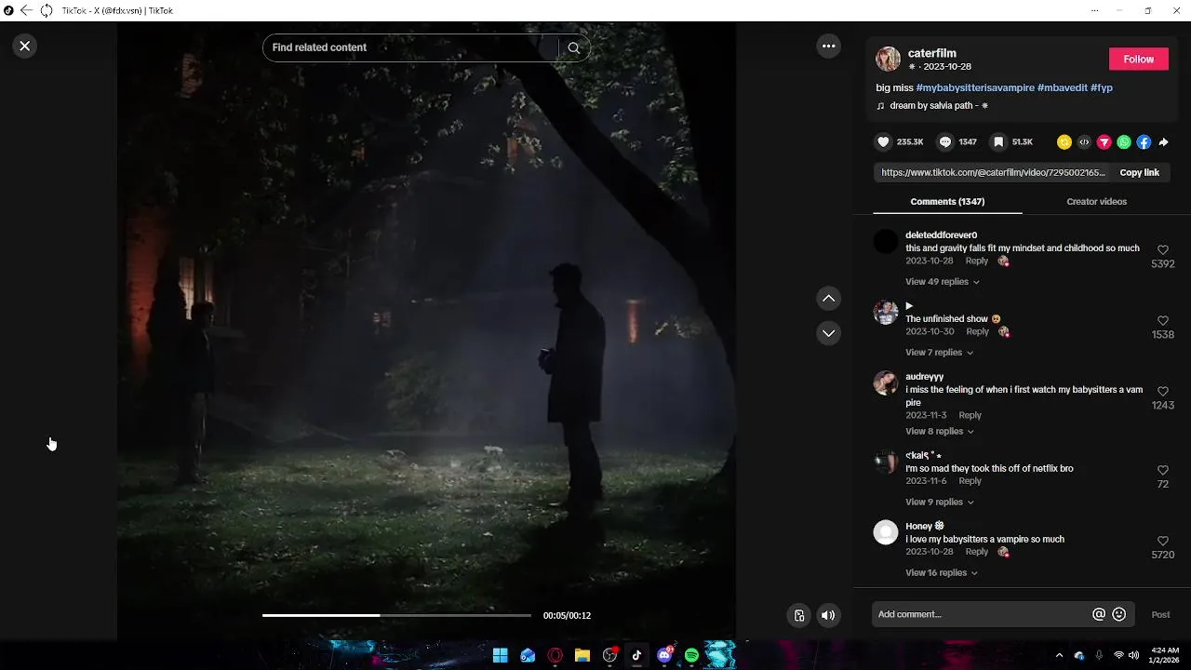Viewport: 1191px width, 670px height.
Task: Switch to the Comments (1347) tab
Action: [947, 201]
